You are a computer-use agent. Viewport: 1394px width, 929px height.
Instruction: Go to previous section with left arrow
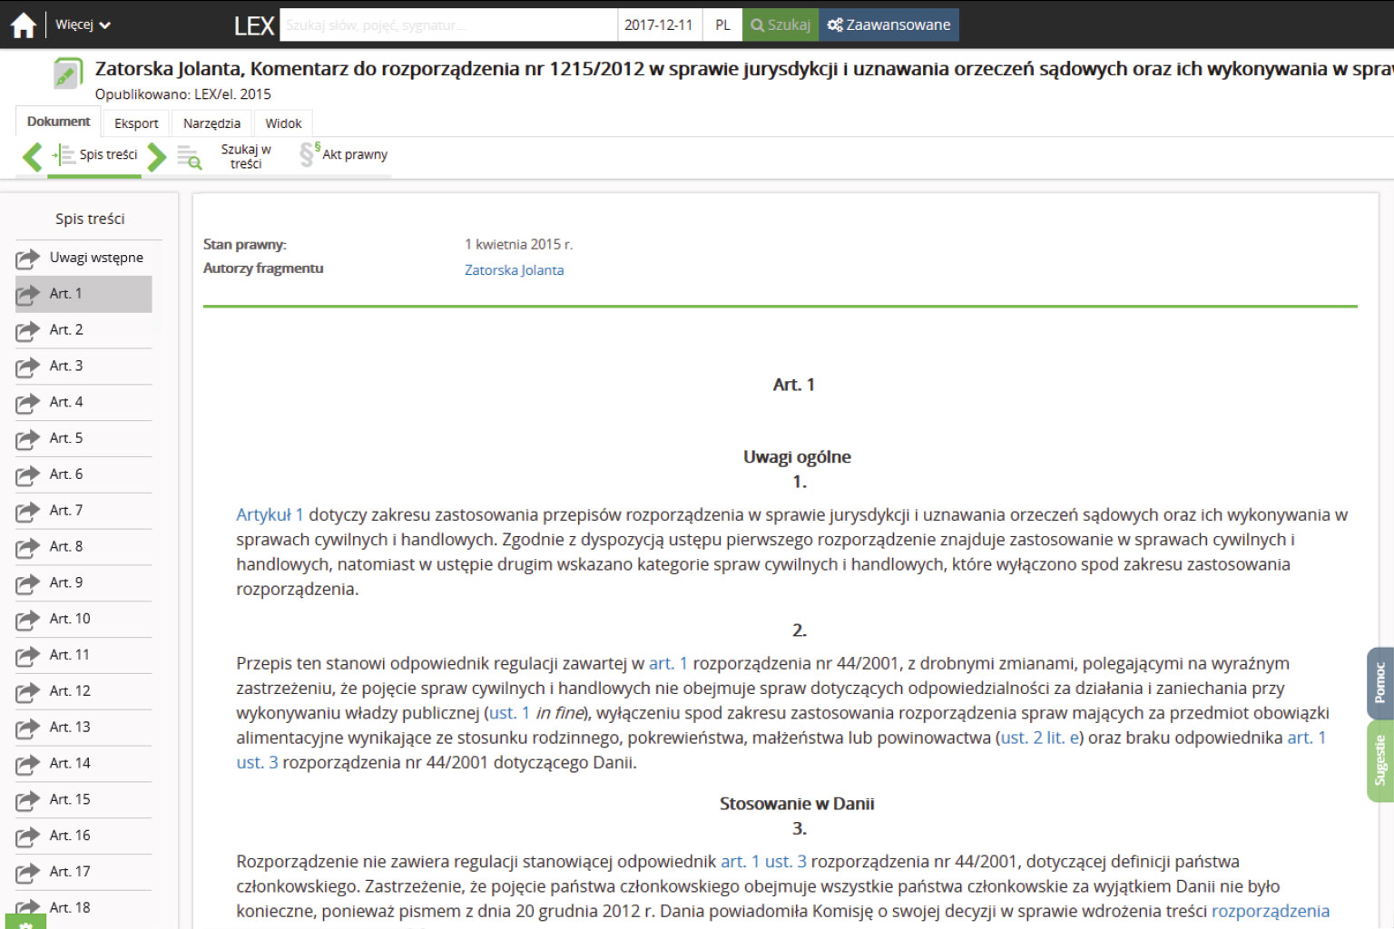coord(33,156)
